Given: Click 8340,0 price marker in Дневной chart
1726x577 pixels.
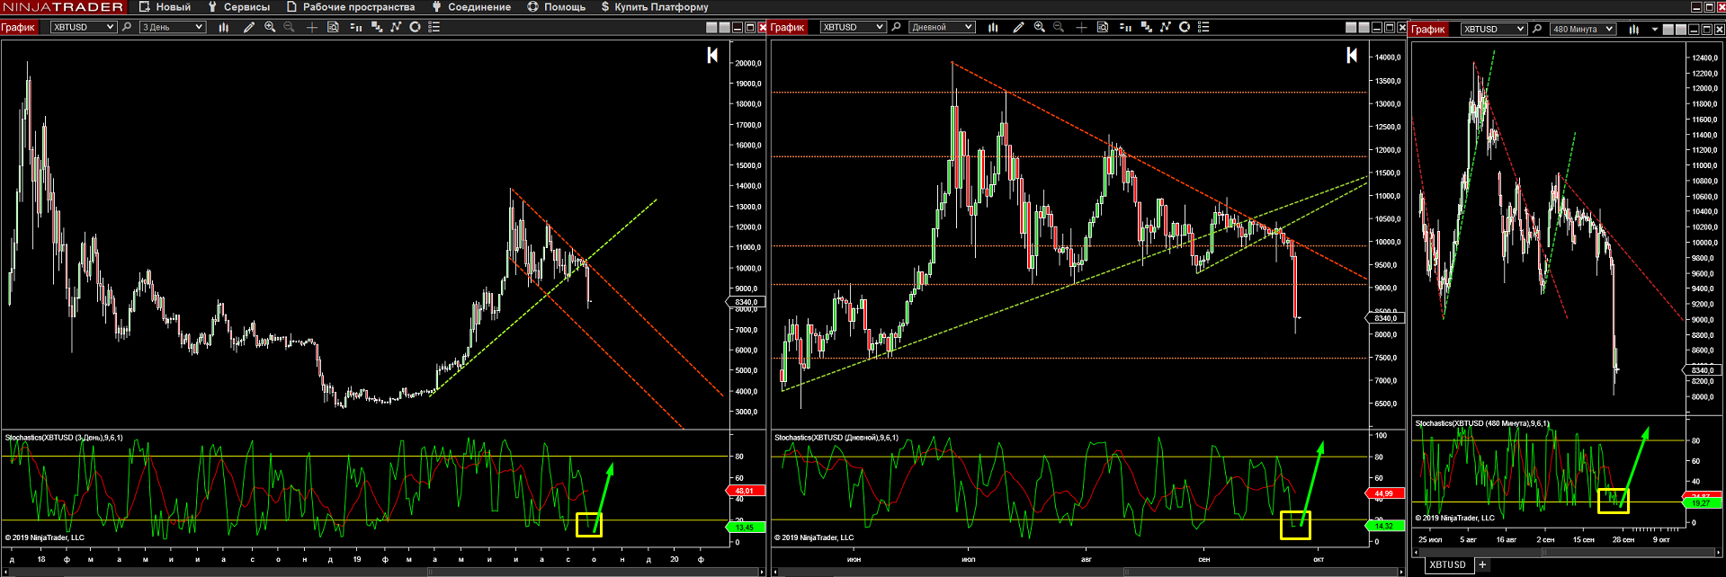Looking at the screenshot, I should (1384, 318).
